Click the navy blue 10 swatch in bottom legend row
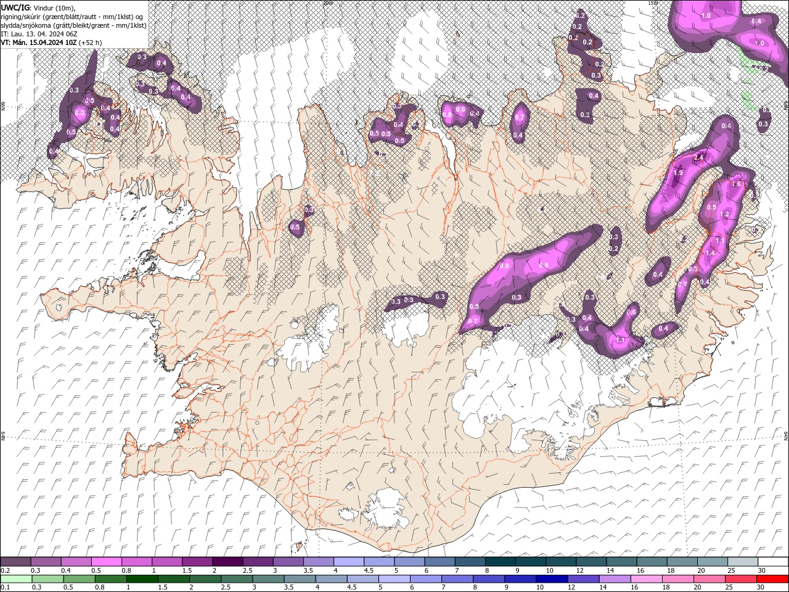Image resolution: width=789 pixels, height=592 pixels. pyautogui.click(x=552, y=579)
